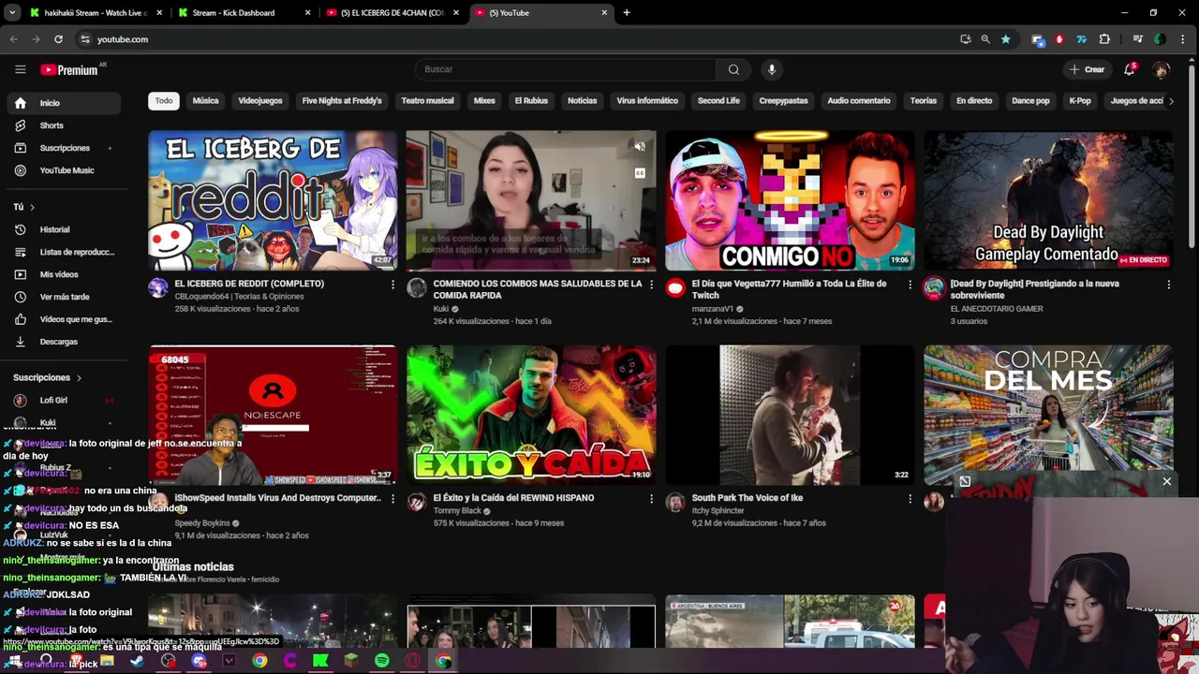The width and height of the screenshot is (1199, 674).
Task: Open El Iceberg de Reddit (Completo) title
Action: pos(249,284)
